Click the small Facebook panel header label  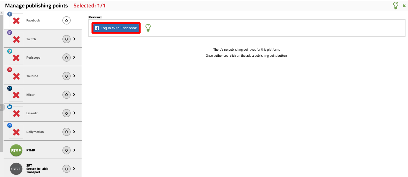[x=95, y=17]
